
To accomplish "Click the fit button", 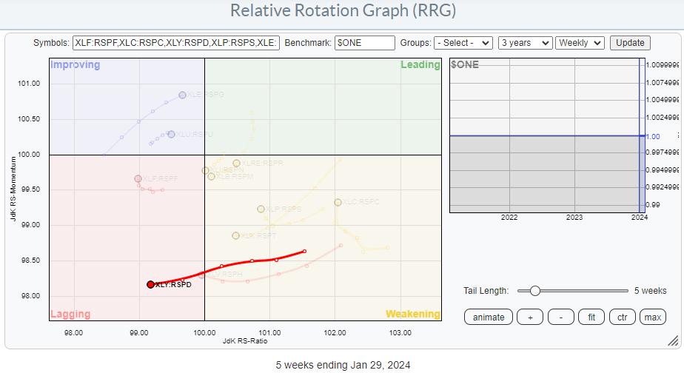I will pos(591,317).
